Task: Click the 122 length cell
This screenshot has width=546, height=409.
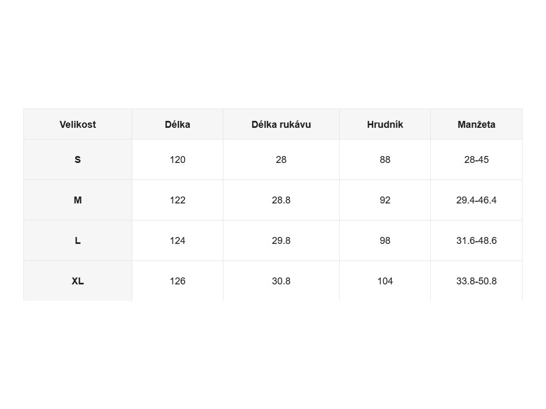Action: 178,200
